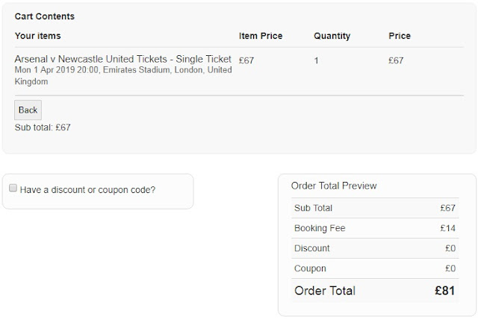The height and width of the screenshot is (319, 478).
Task: Click the Price column header
Action: (x=400, y=36)
